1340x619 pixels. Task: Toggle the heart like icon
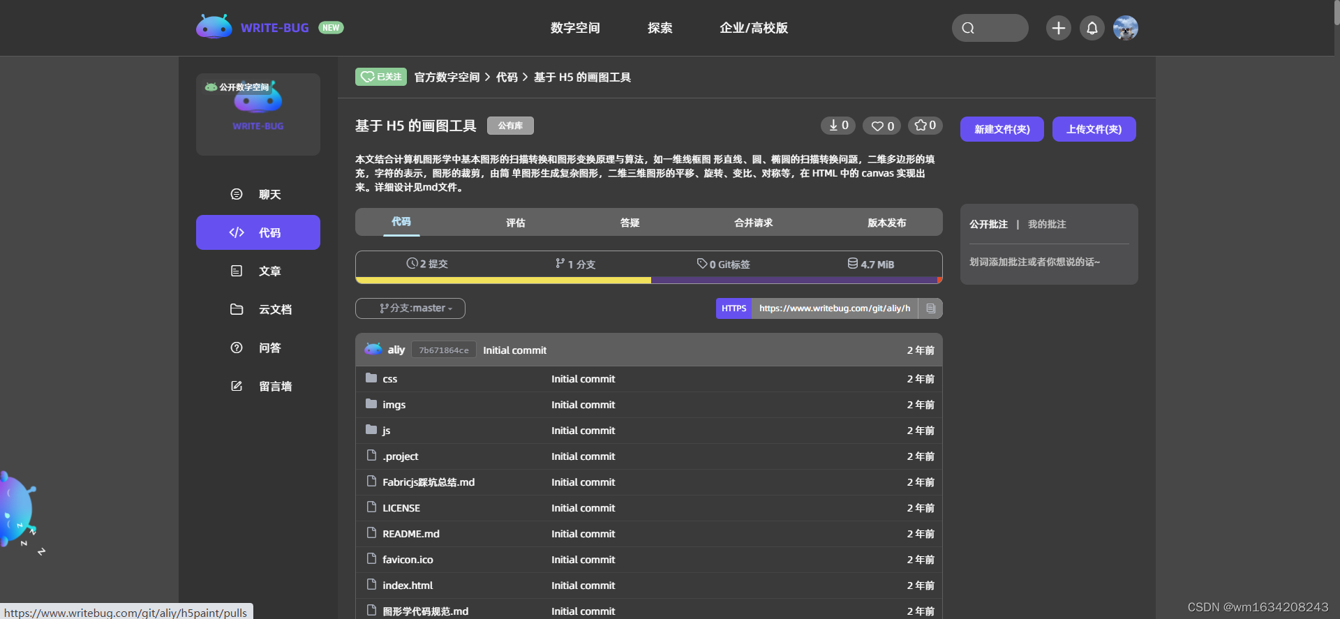coord(882,126)
